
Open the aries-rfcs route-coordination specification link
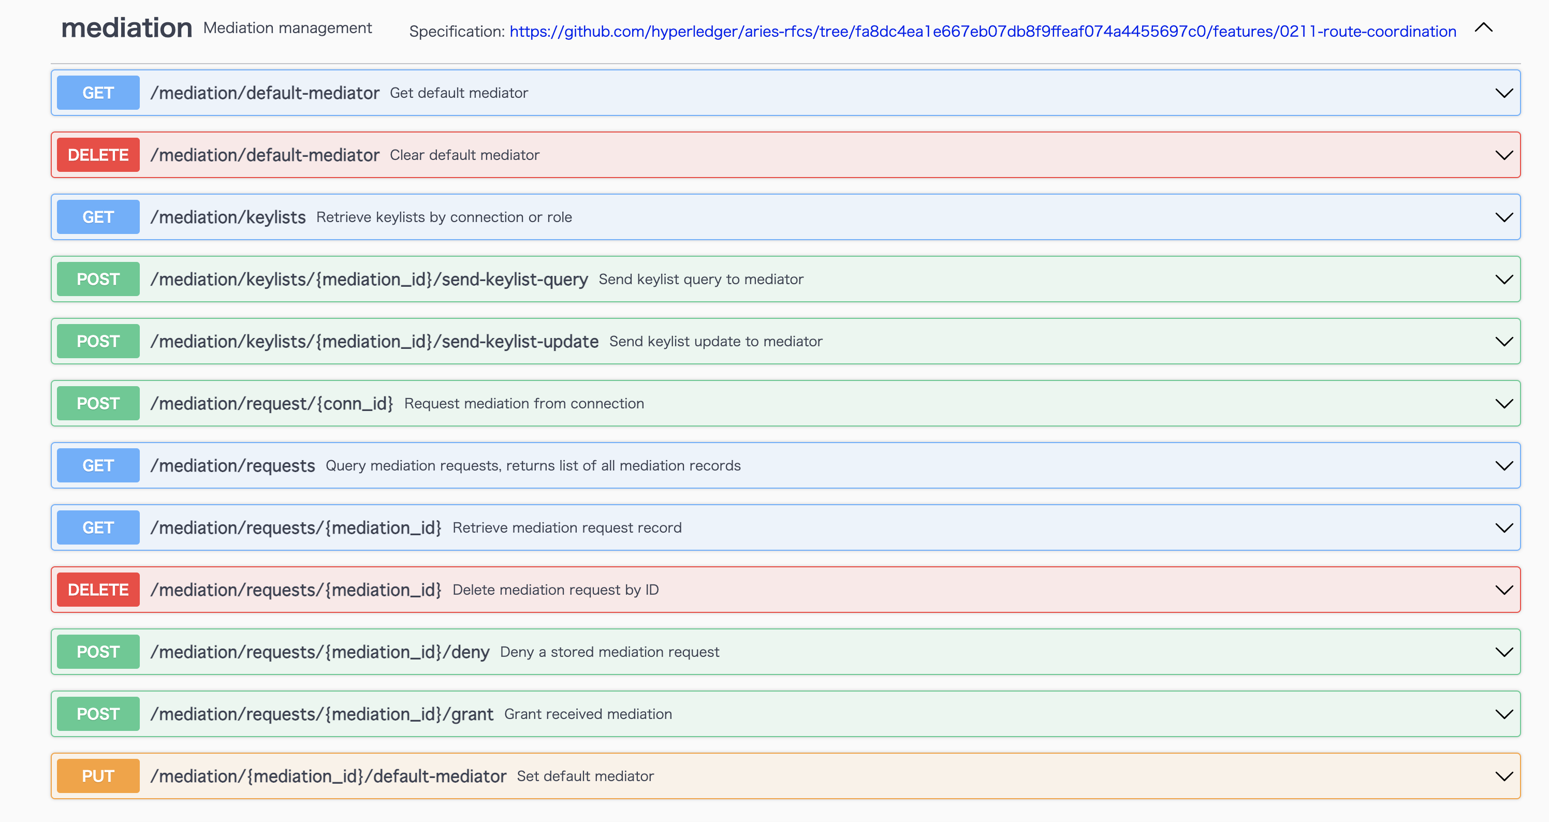tap(983, 31)
